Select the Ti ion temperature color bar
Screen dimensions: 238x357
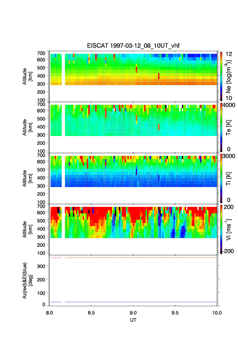point(221,178)
